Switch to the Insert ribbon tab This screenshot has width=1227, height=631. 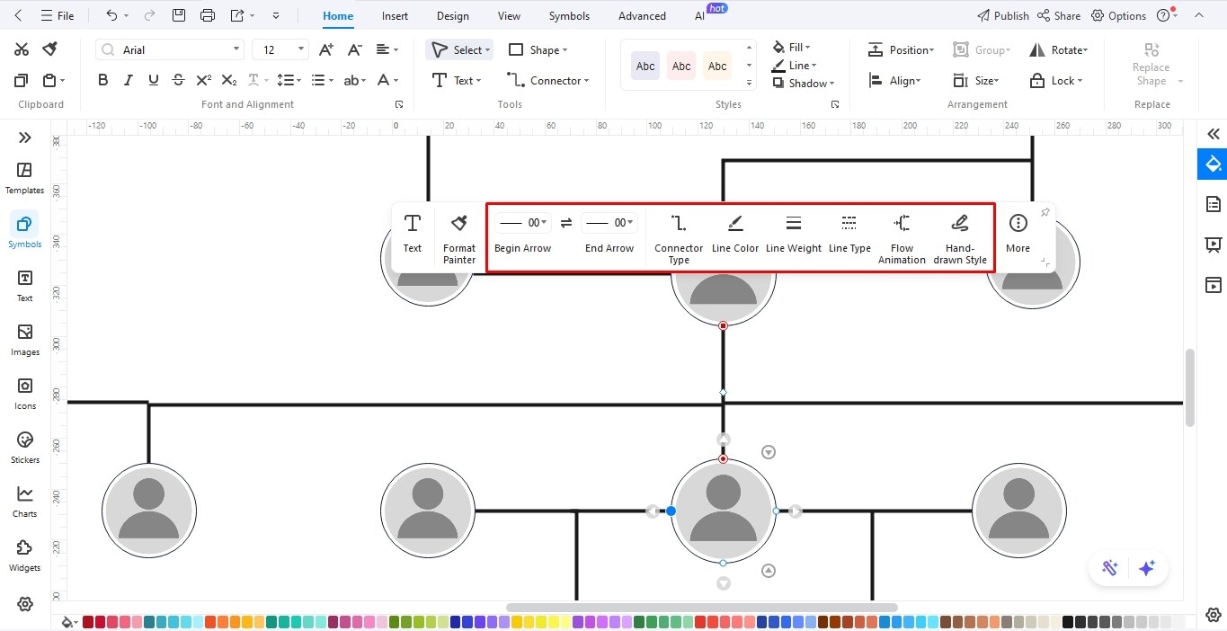395,15
